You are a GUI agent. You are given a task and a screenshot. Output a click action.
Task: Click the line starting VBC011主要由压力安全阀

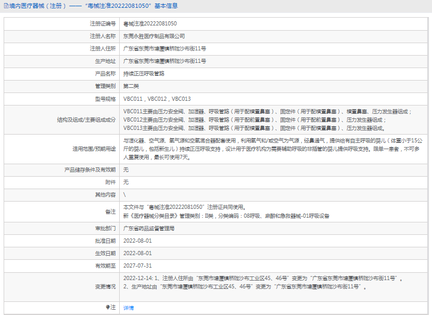point(267,111)
